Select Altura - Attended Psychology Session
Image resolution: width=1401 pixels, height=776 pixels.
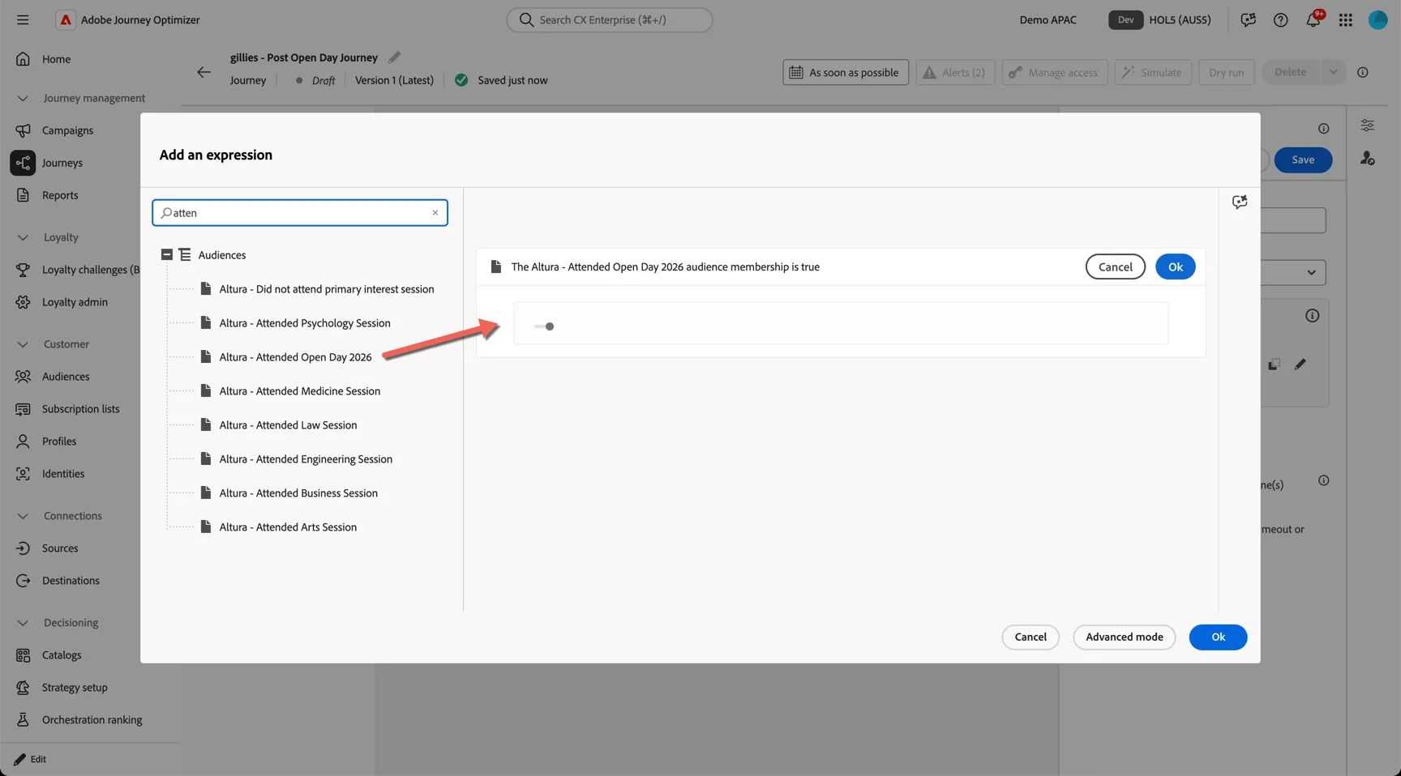(305, 323)
